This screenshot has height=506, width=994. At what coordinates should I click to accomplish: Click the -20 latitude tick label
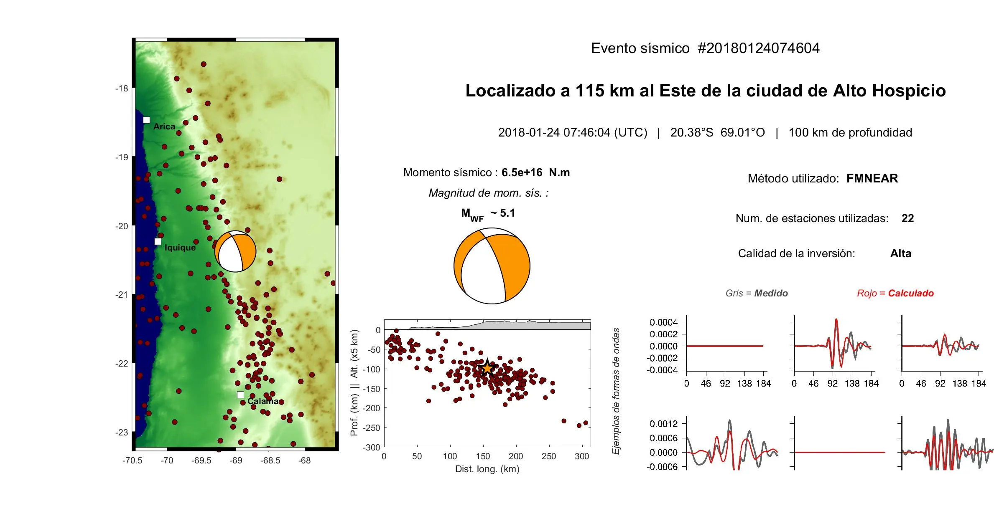pos(122,226)
